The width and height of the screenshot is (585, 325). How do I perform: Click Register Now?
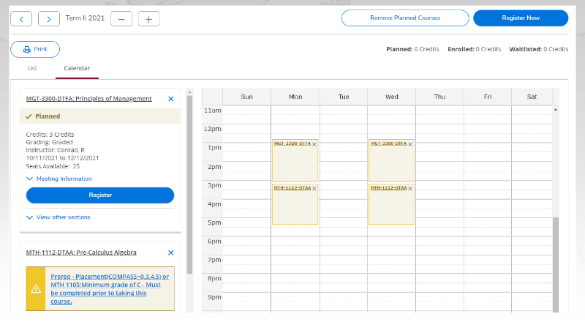coord(521,18)
